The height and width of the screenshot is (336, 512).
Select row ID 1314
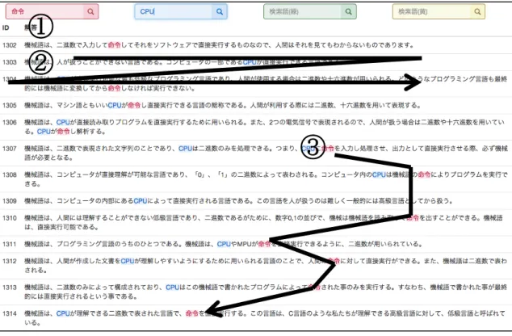pyautogui.click(x=9, y=313)
